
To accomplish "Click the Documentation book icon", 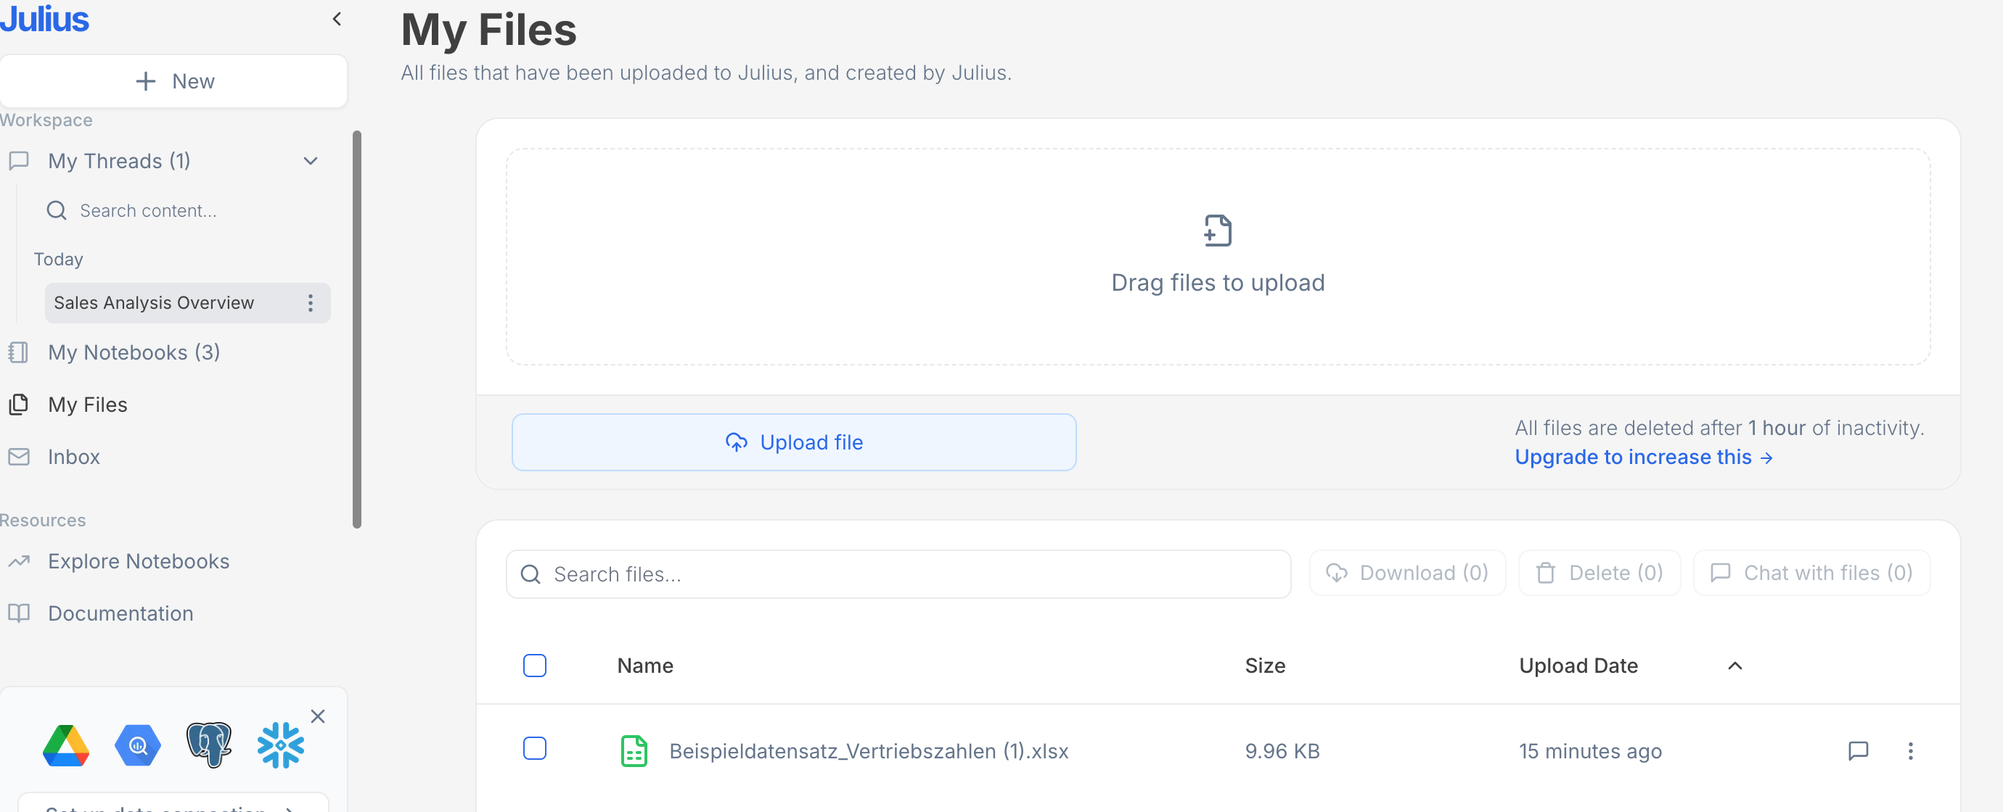I will [x=19, y=613].
